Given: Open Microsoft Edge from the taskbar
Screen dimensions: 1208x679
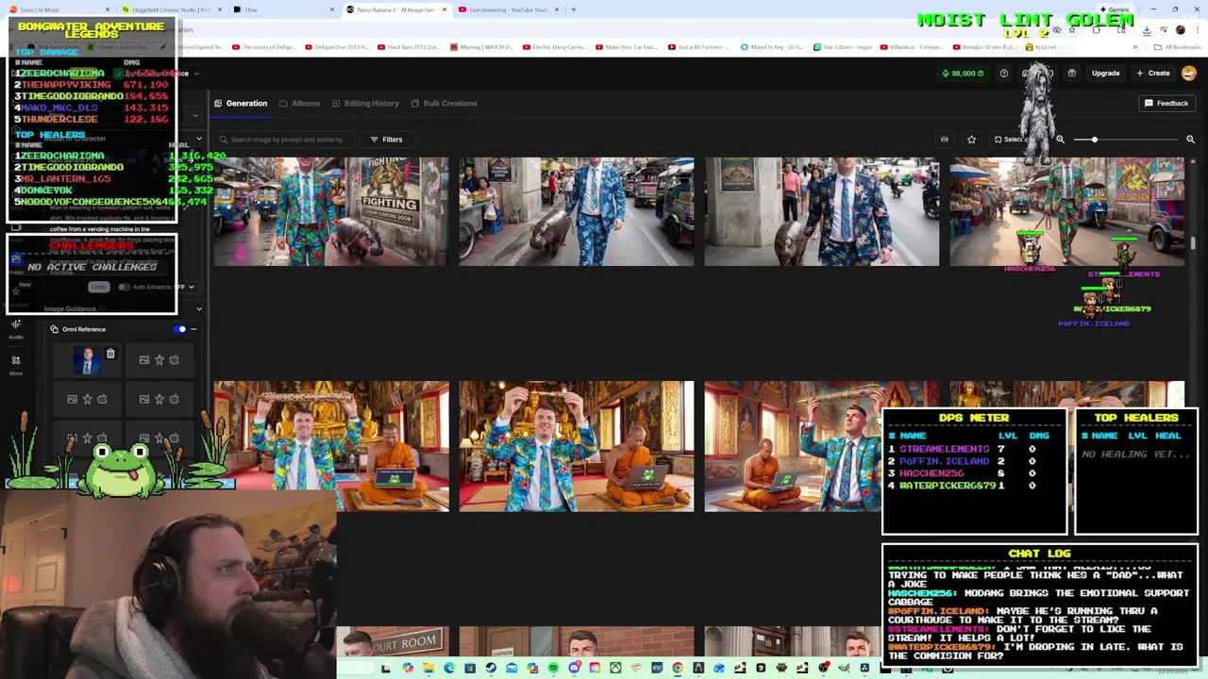Looking at the screenshot, I should click(449, 669).
